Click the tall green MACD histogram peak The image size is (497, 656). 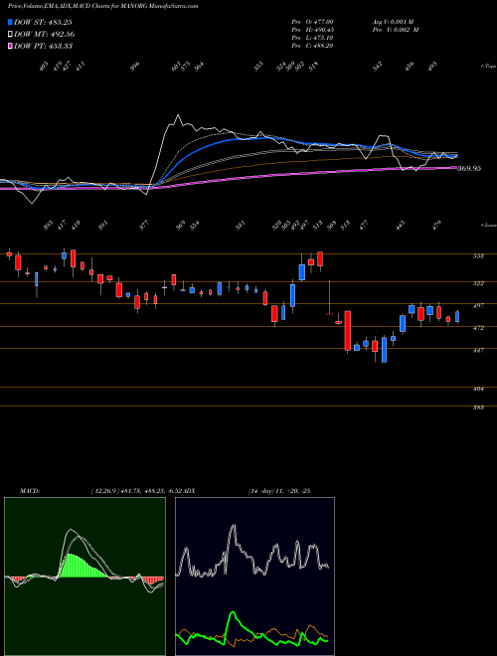click(x=70, y=565)
